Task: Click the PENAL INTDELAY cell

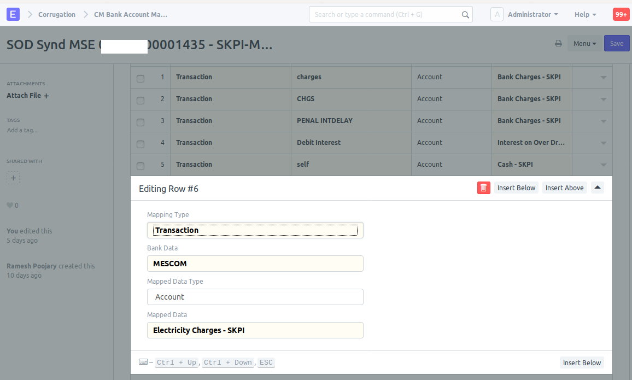Action: coord(351,121)
